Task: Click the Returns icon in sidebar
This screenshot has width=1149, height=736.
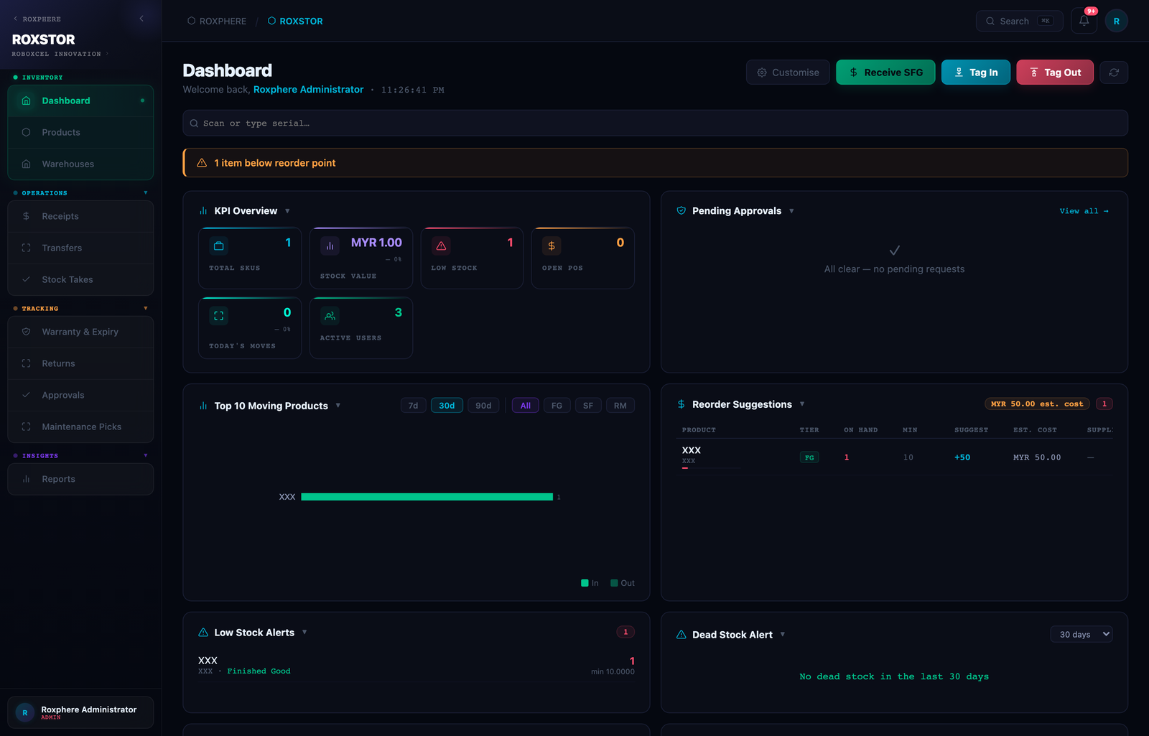Action: [x=26, y=363]
